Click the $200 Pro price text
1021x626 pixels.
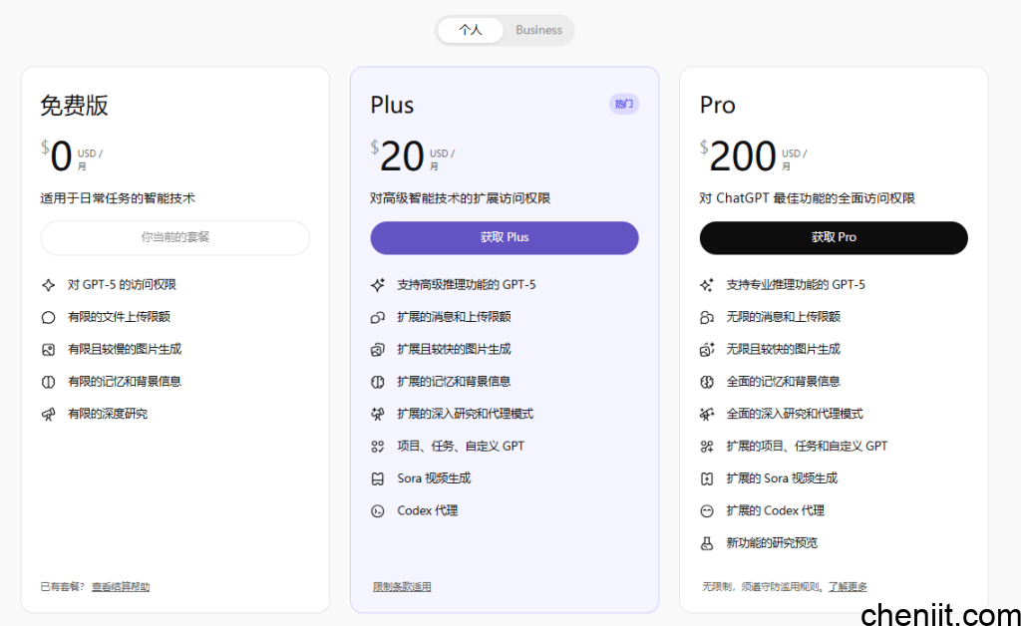click(x=742, y=156)
